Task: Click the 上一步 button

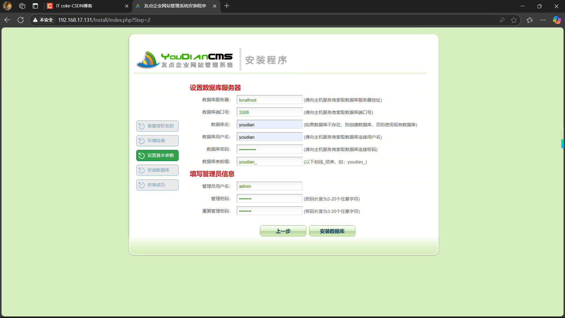Action: click(283, 231)
